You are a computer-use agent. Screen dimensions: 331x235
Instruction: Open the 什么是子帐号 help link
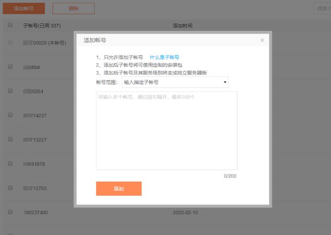pyautogui.click(x=165, y=57)
